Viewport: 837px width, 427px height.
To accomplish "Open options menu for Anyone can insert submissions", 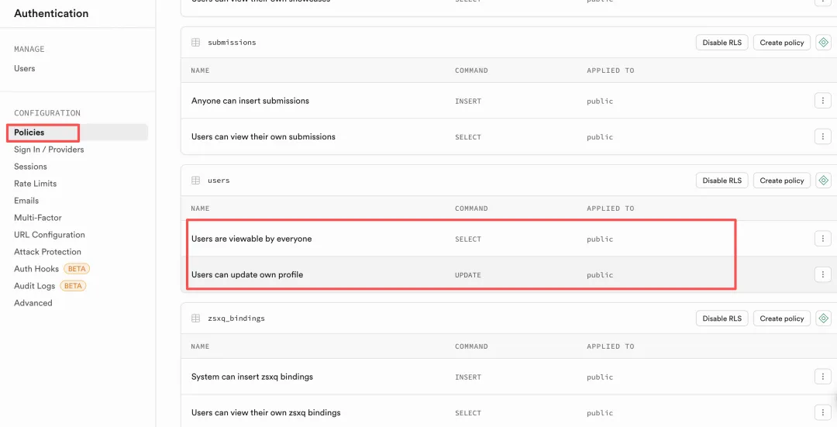I will 822,101.
